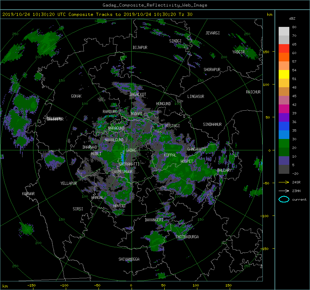Click the LAXMESHWAR city label
310x290 pixels.
[x=122, y=172]
